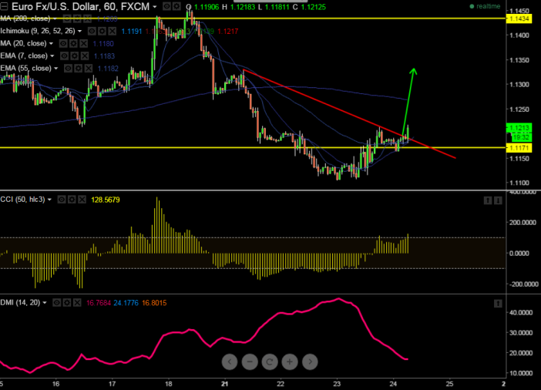The height and width of the screenshot is (390, 541).
Task: Click date label 18 on time axis
Action: [x=168, y=383]
